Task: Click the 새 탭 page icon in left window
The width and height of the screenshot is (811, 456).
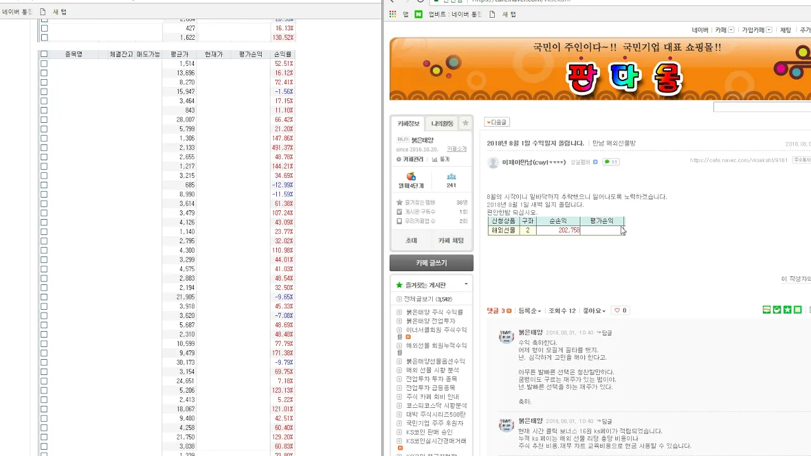Action: (42, 12)
